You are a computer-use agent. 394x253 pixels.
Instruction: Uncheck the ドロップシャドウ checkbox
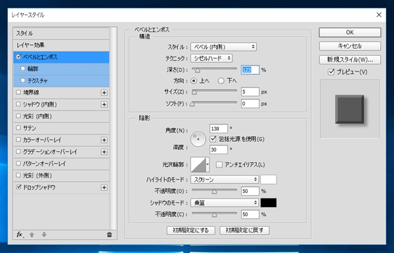(18, 187)
